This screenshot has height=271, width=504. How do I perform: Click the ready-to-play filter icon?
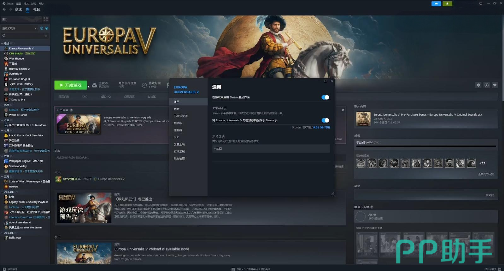click(x=47, y=28)
